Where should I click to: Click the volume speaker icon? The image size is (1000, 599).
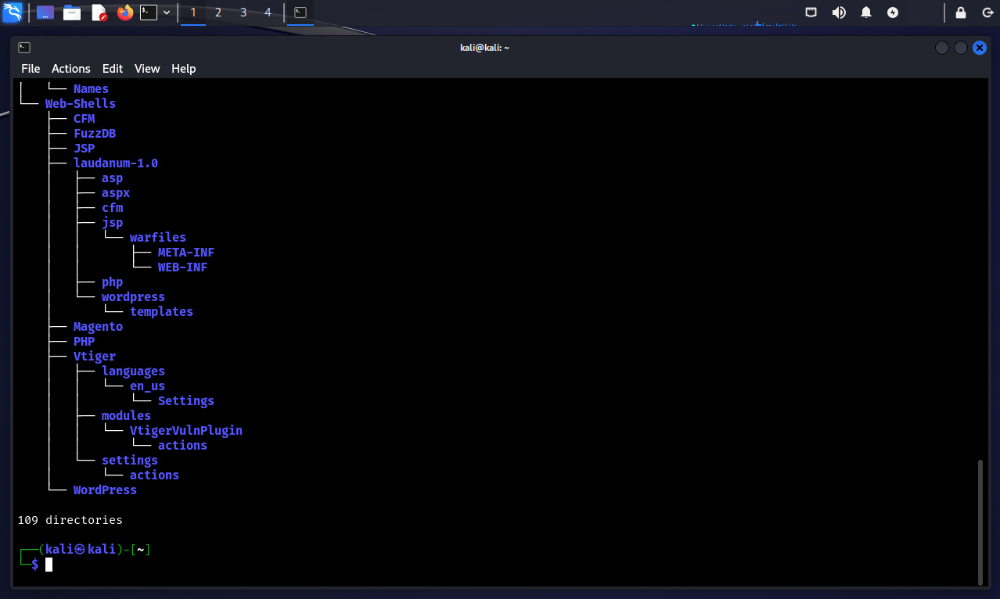[x=839, y=13]
